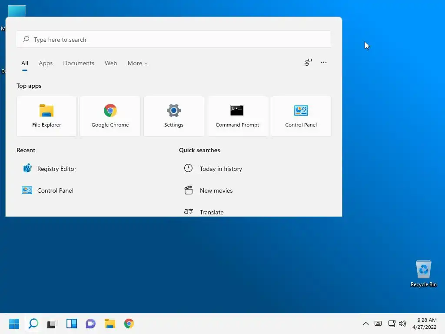Open Registry Editor in Recent list

point(50,169)
